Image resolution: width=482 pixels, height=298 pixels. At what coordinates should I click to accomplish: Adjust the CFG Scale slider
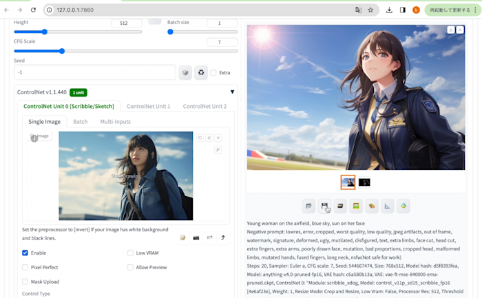(x=126, y=51)
